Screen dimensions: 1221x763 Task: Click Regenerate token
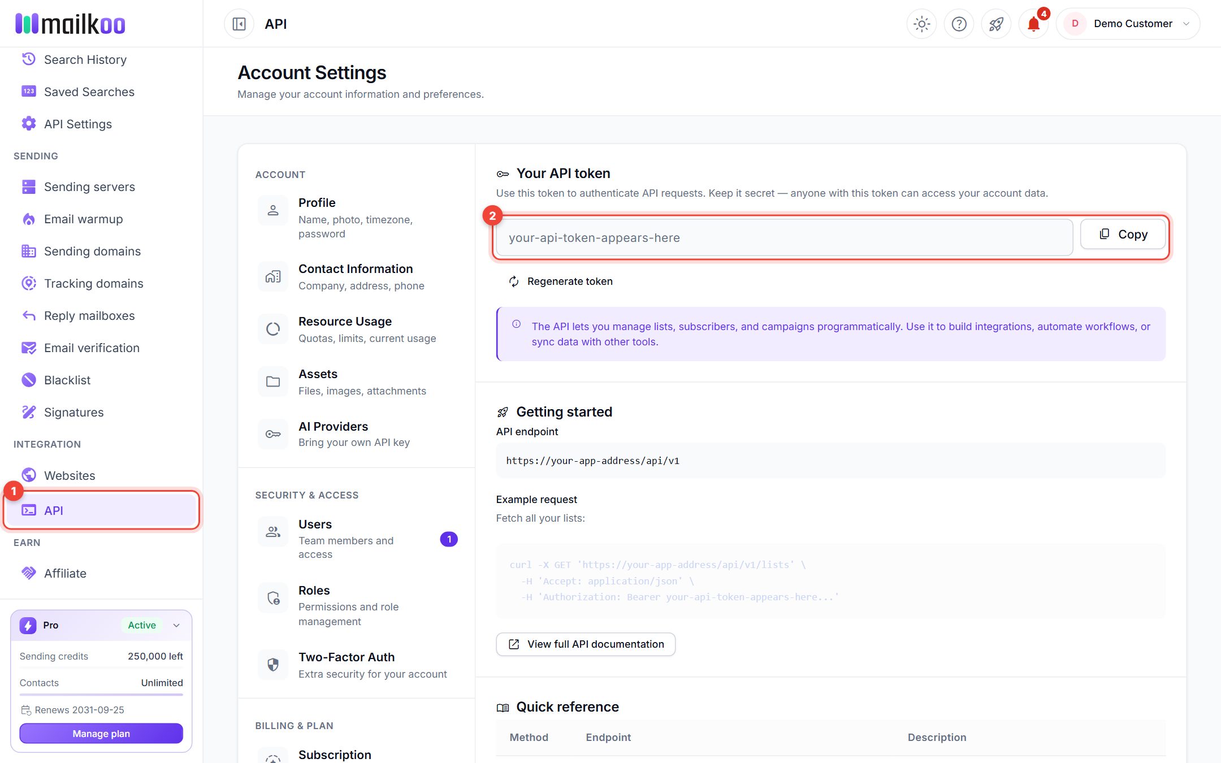561,281
